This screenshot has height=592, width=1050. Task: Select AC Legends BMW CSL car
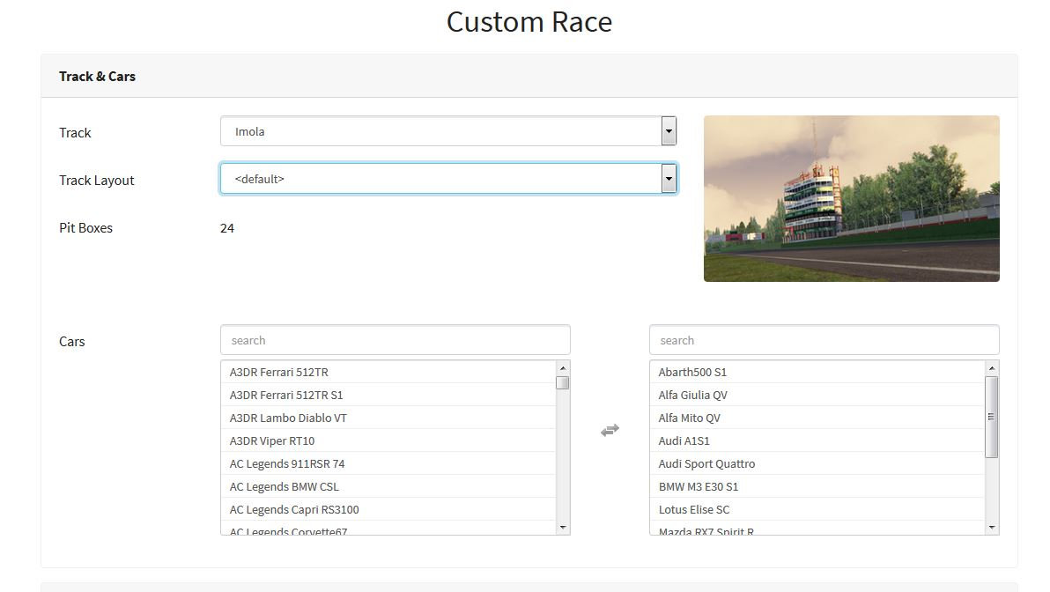pyautogui.click(x=284, y=486)
